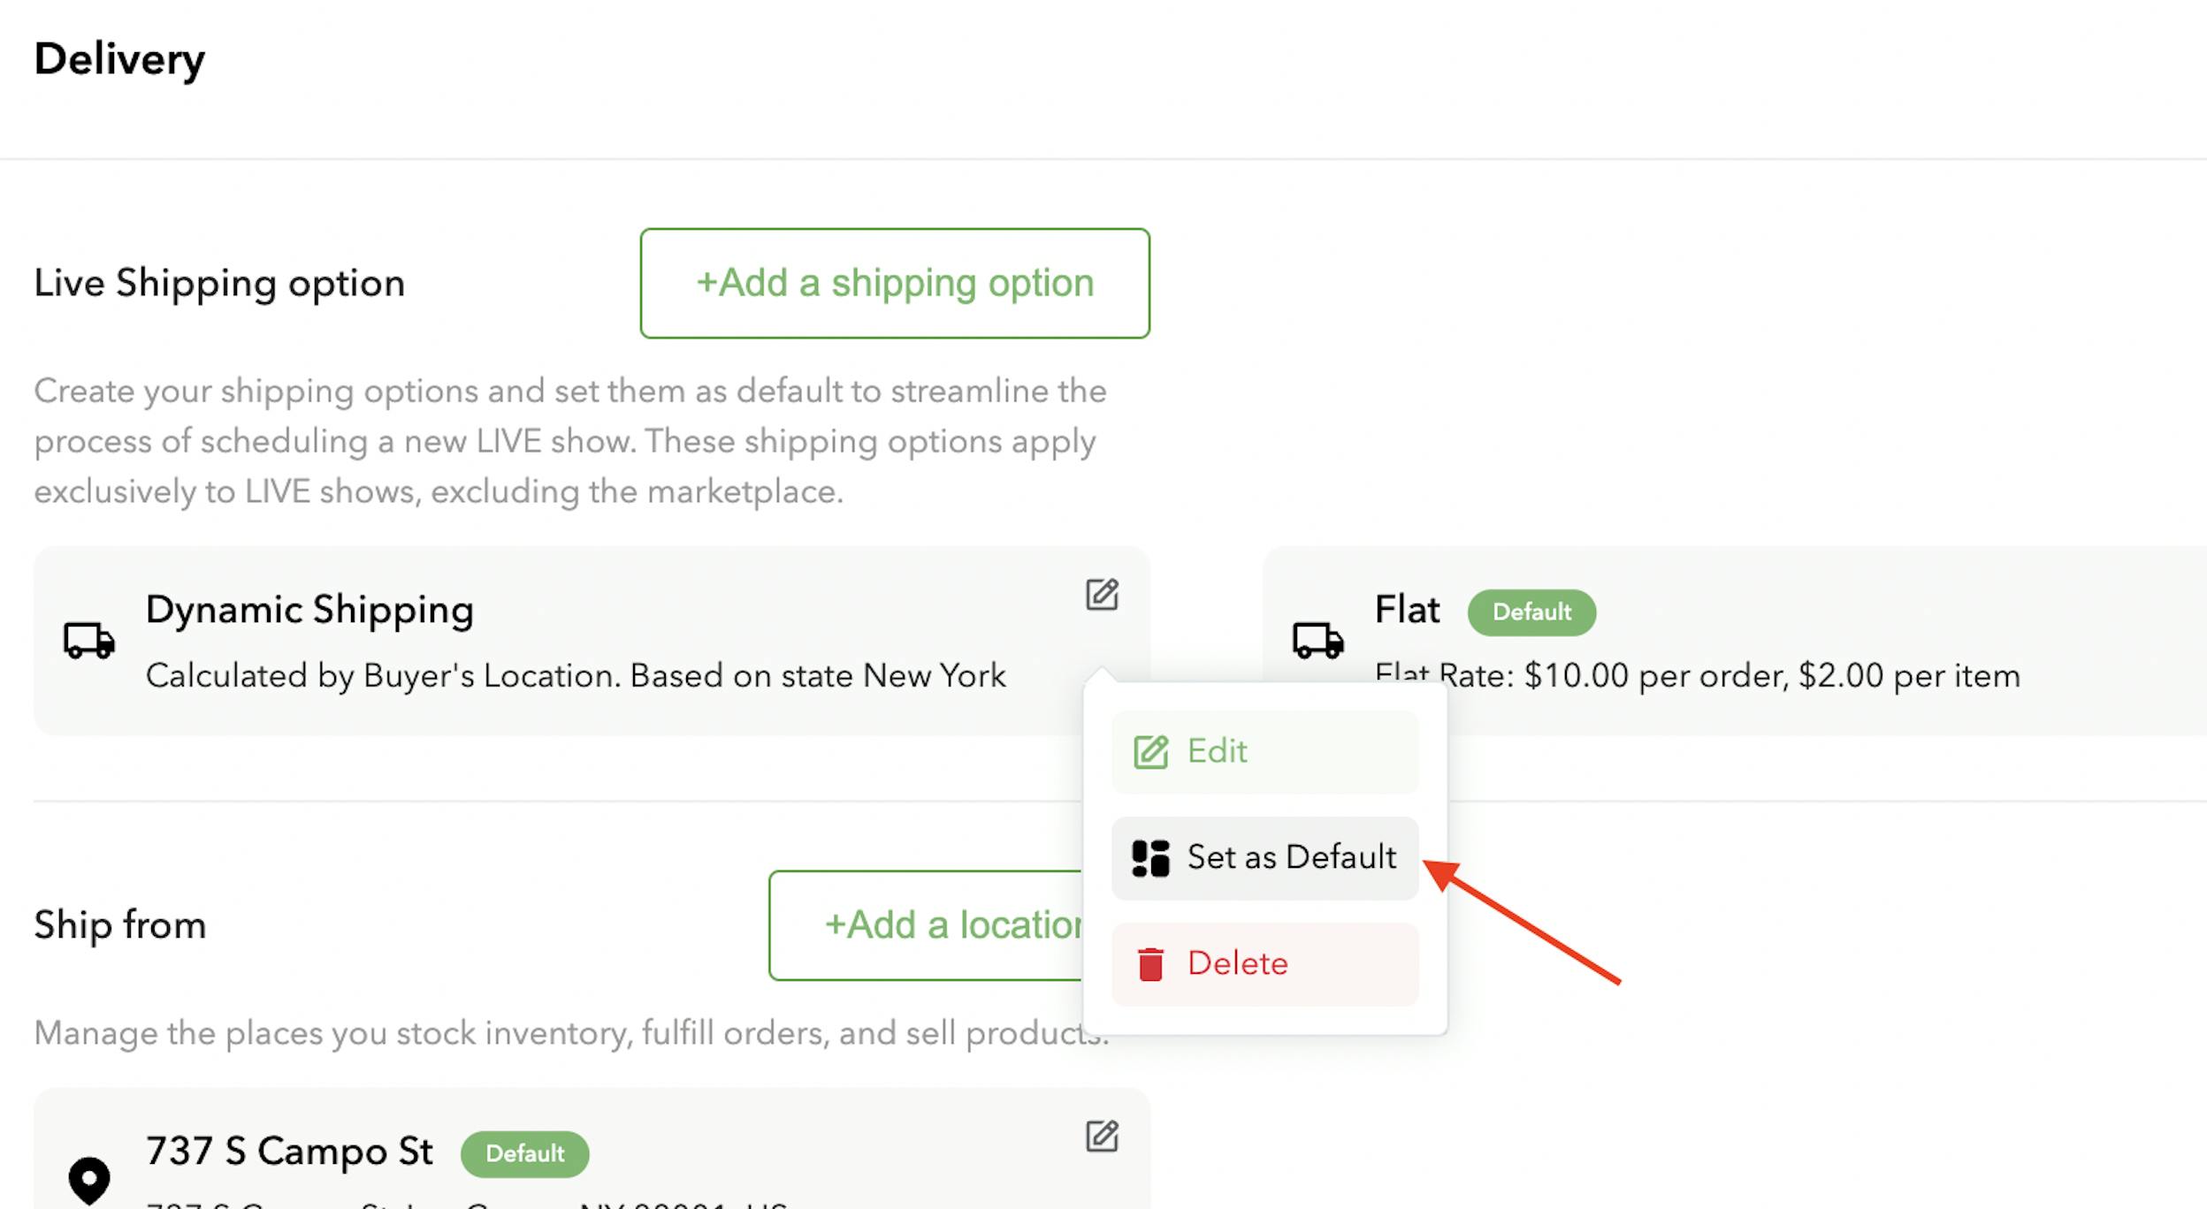Click Default badge beside 737 S Campo St
Screen dimensions: 2207x1209
pyautogui.click(x=524, y=1154)
